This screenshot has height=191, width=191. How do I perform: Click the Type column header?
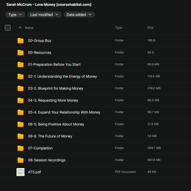[118, 28]
